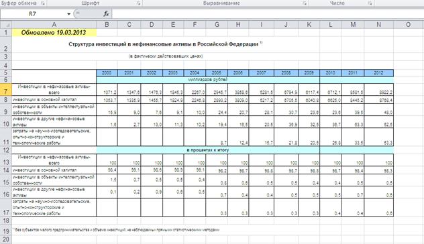
Task: Select highlighted row 7 header
Action: (x=5, y=89)
